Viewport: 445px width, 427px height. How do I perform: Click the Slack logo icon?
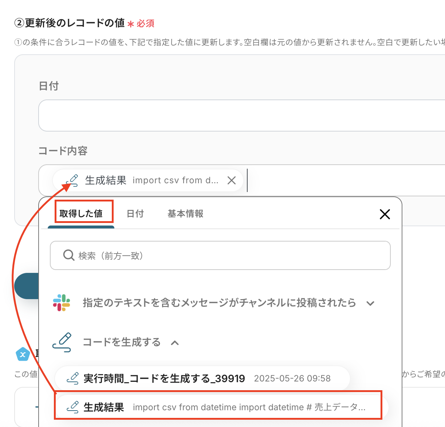point(62,303)
